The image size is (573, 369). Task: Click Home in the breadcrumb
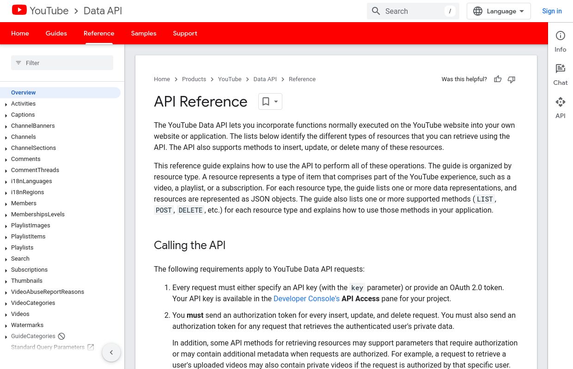tap(162, 79)
